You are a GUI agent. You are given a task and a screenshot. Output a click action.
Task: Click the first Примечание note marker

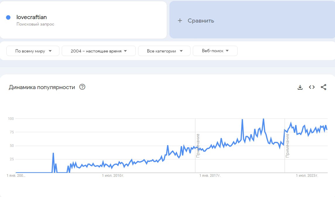pyautogui.click(x=198, y=146)
